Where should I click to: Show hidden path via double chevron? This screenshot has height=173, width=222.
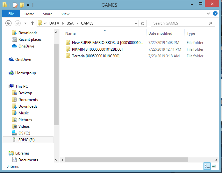(x=46, y=23)
